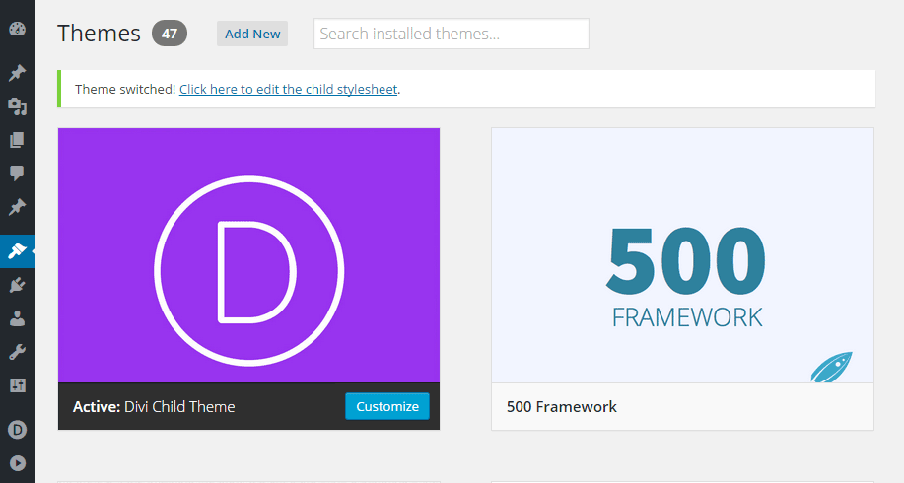
Task: Click the Active: Divi Child Theme label
Action: pos(154,407)
